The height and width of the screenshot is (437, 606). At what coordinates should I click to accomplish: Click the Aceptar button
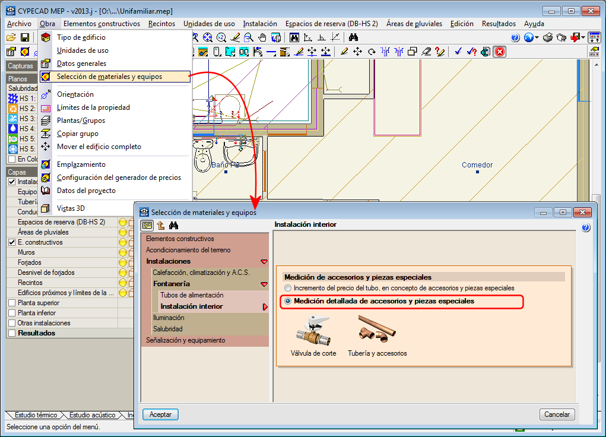[x=160, y=414]
